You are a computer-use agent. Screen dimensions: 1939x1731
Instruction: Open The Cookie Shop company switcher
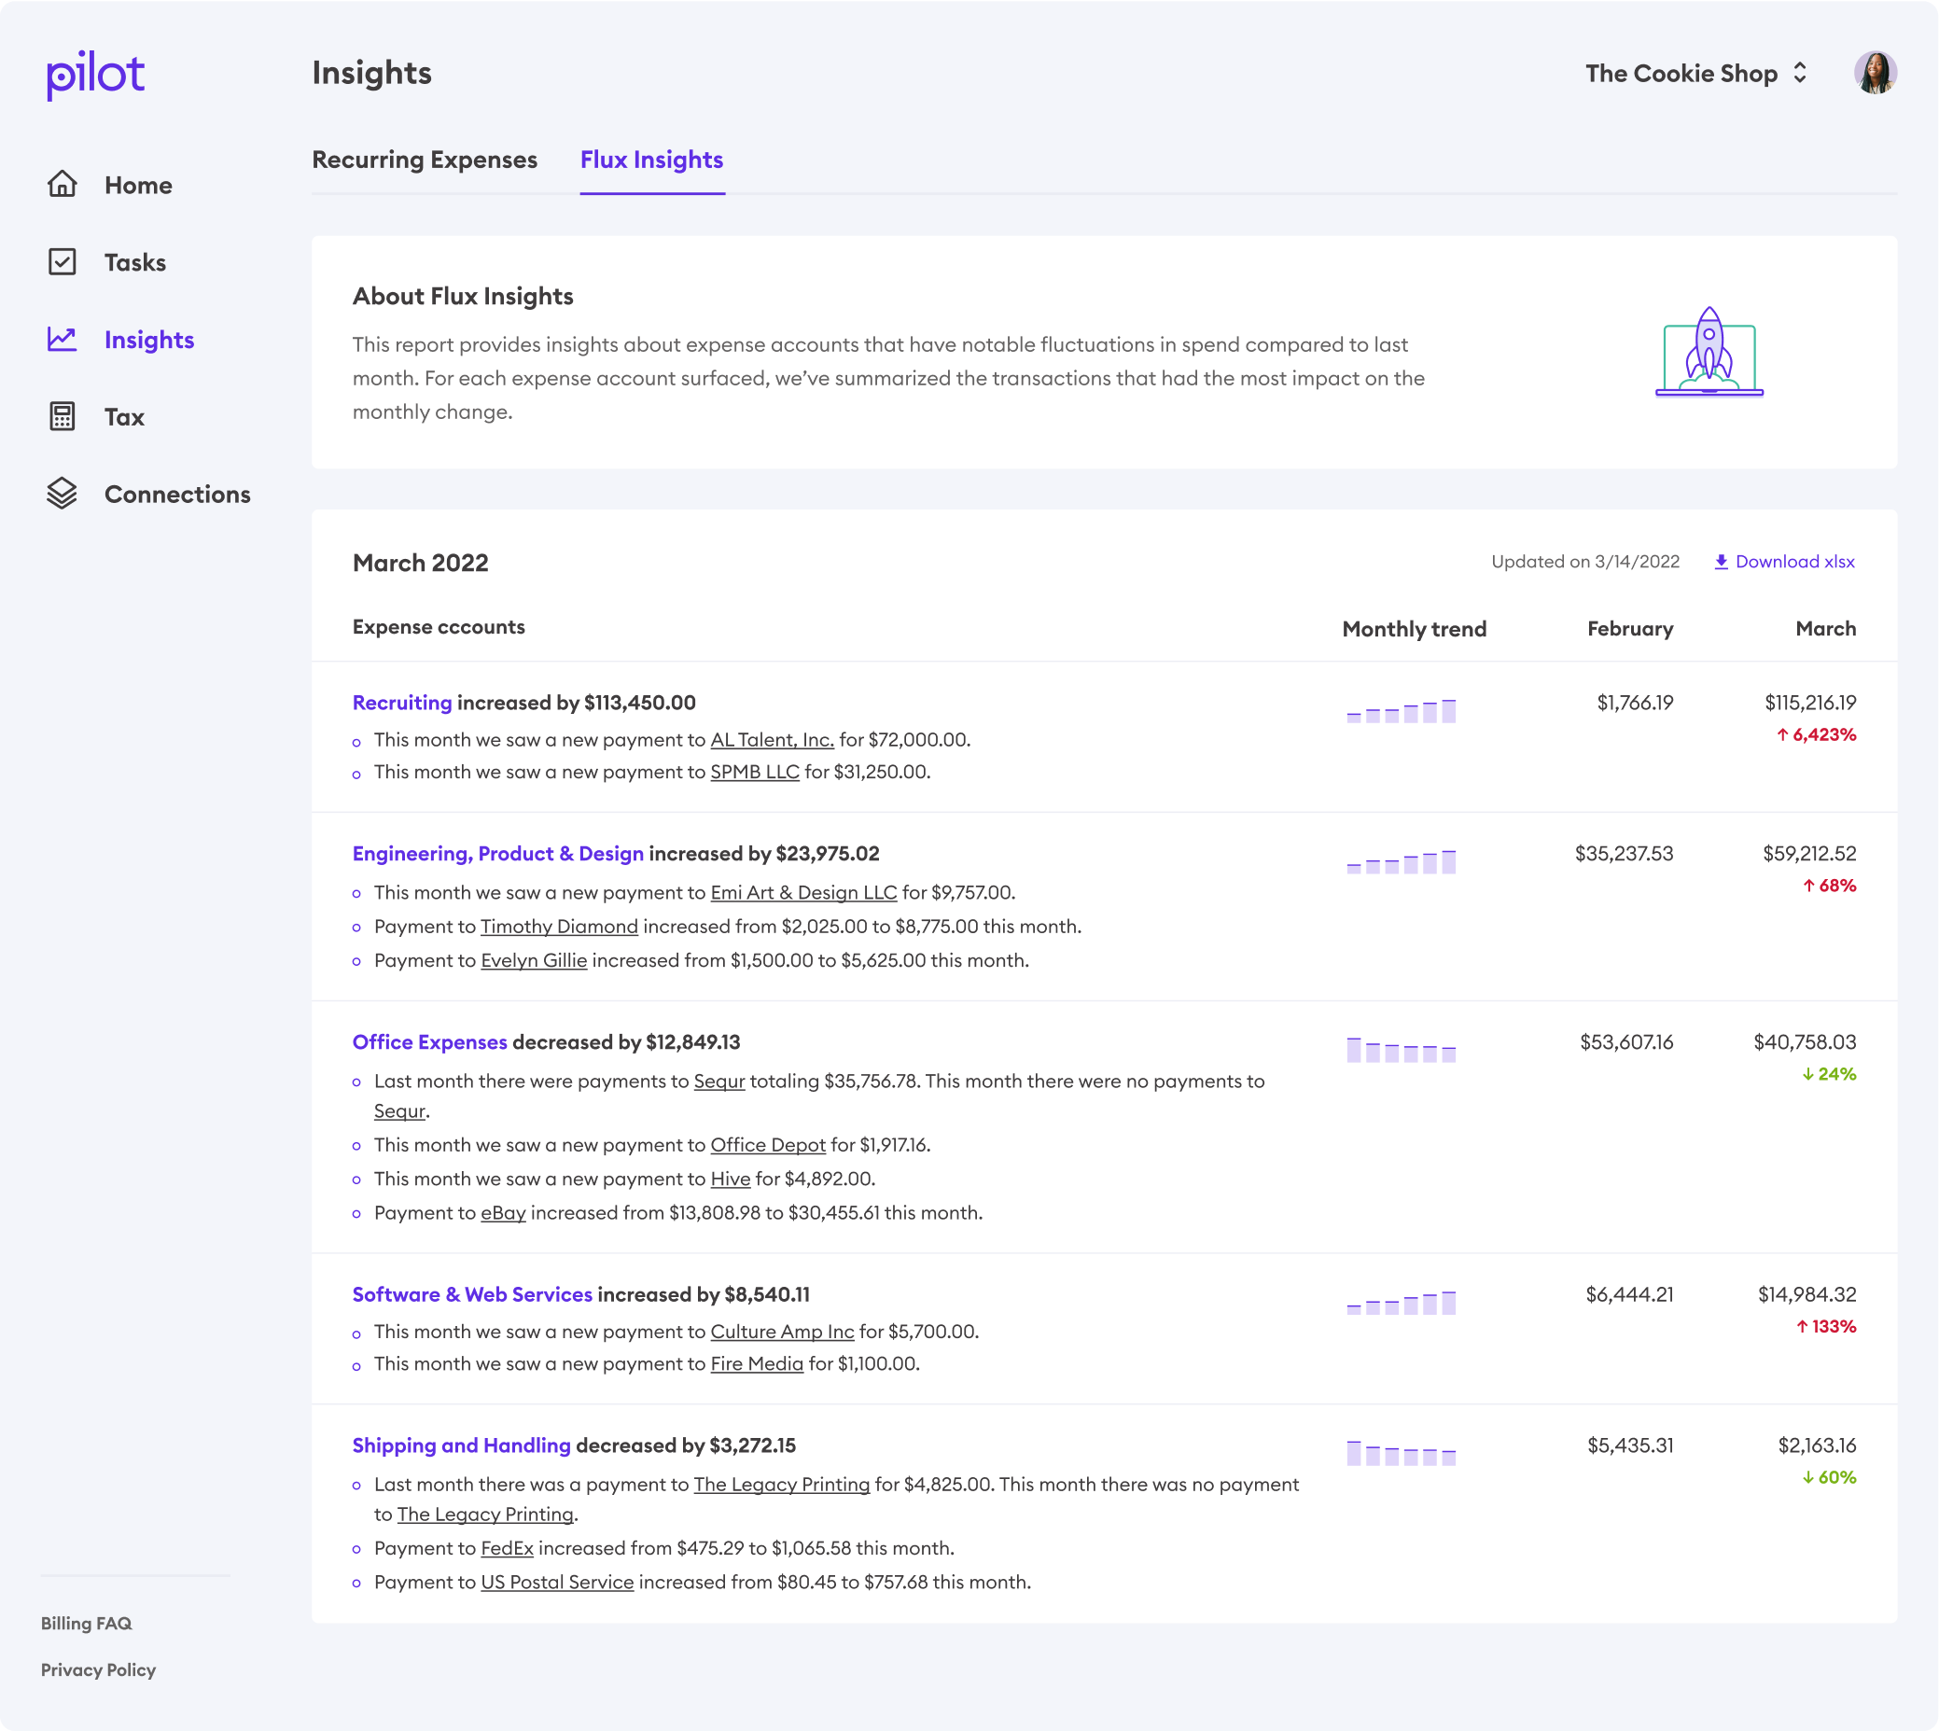click(1696, 73)
